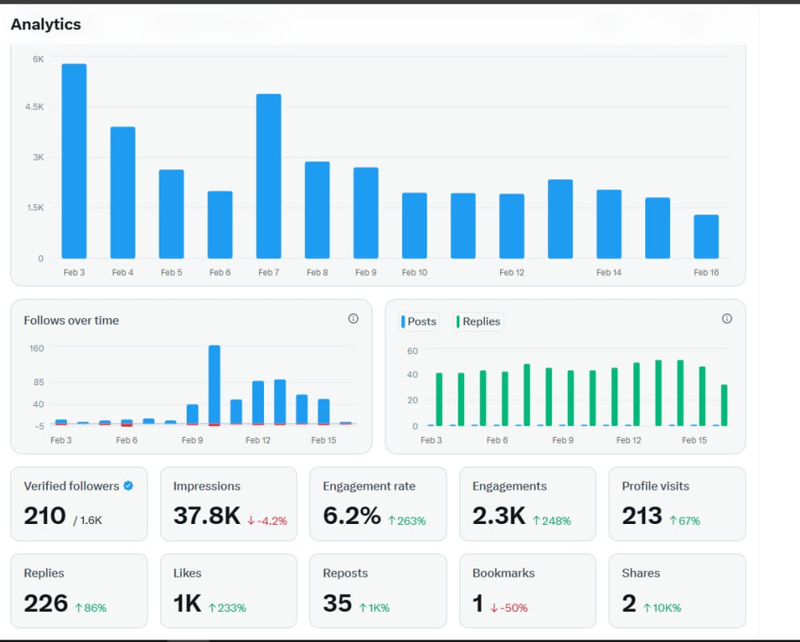Toggle the Replies series legend
Image resolution: width=800 pixels, height=642 pixels.
point(478,321)
